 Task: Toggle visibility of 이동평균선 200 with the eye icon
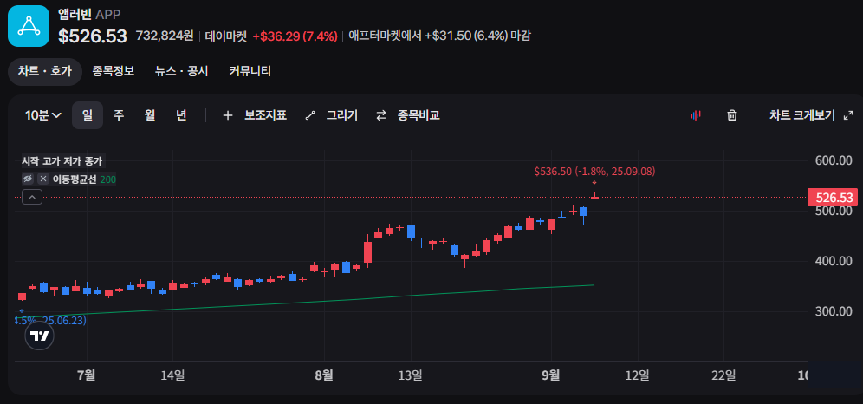(x=28, y=179)
